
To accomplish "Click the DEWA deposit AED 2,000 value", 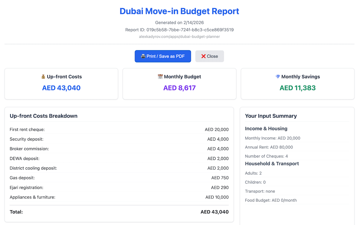I will [x=218, y=158].
